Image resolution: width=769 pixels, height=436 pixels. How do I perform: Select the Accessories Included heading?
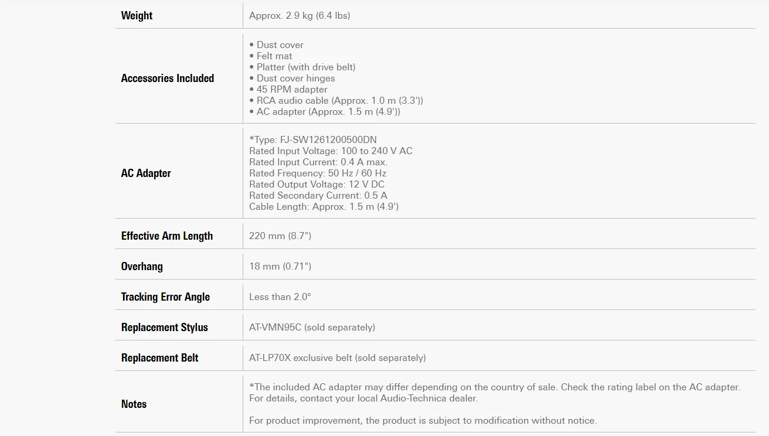point(168,79)
